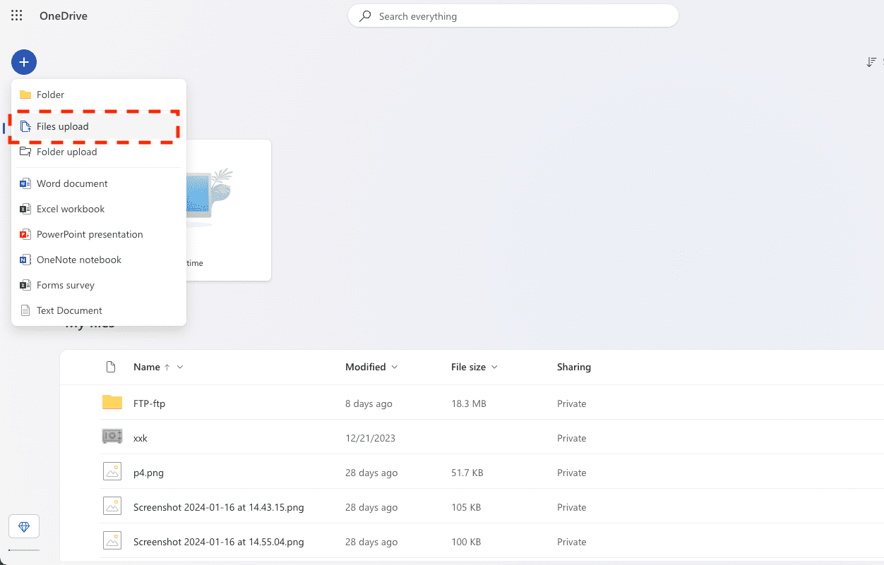The height and width of the screenshot is (565, 884).
Task: Click the PowerPoint presentation icon
Action: tap(25, 234)
